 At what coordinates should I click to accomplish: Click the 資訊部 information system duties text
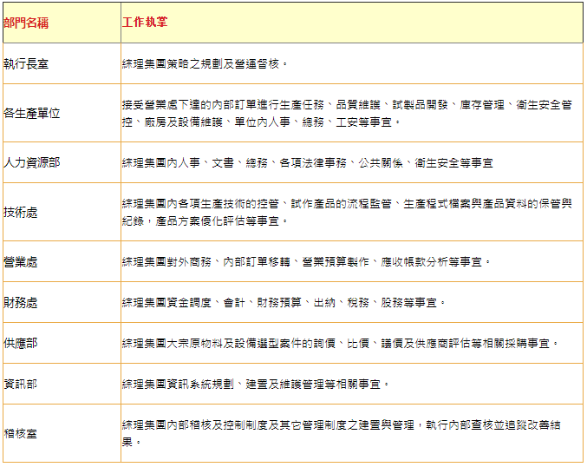[256, 384]
